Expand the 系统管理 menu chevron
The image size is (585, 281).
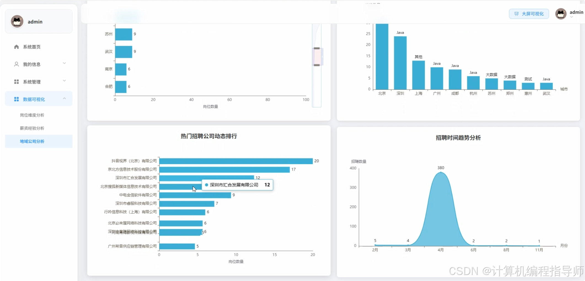(x=64, y=81)
